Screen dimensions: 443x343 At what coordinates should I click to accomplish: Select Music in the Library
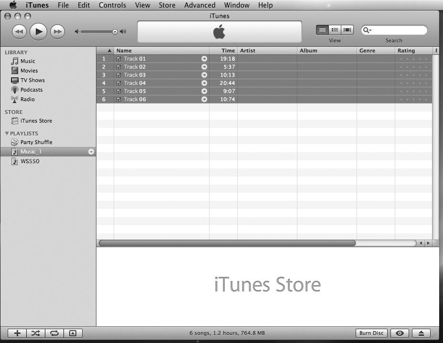click(x=28, y=61)
